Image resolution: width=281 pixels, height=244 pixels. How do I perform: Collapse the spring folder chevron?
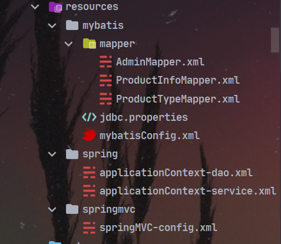point(52,154)
